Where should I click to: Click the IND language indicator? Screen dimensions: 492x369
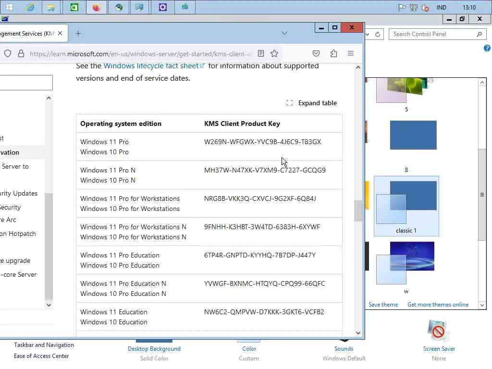[441, 8]
